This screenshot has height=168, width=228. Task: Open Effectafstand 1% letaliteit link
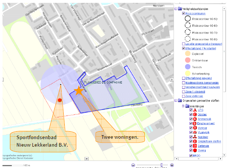(201, 48)
